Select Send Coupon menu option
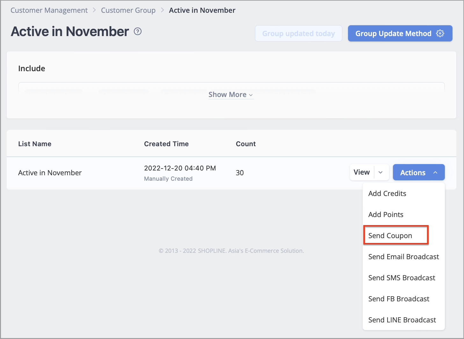The image size is (464, 339). click(403, 236)
